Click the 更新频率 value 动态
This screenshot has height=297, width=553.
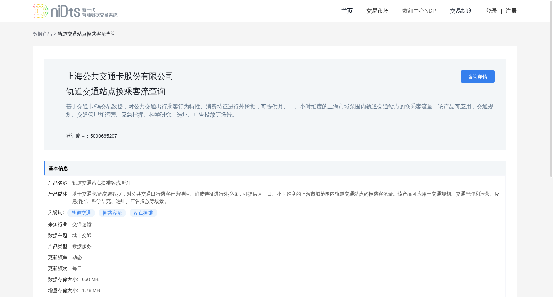[x=77, y=257]
